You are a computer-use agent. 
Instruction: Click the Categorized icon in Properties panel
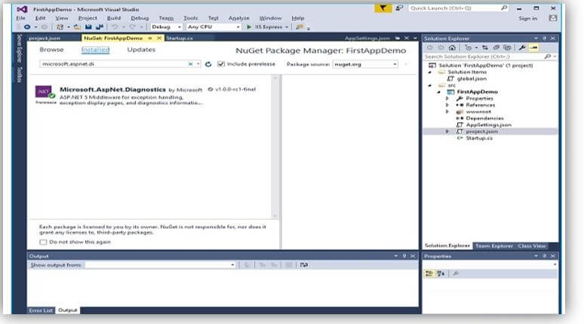429,274
